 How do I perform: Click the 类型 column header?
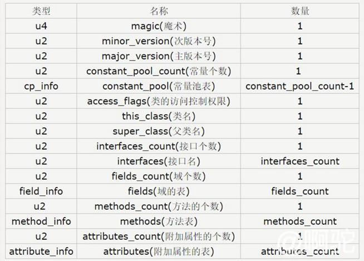click(x=41, y=11)
